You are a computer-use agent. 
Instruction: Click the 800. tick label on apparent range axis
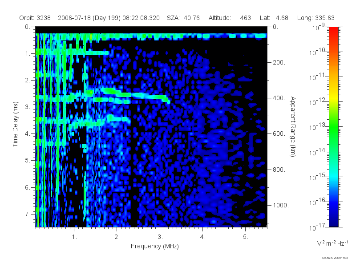click(x=279, y=170)
